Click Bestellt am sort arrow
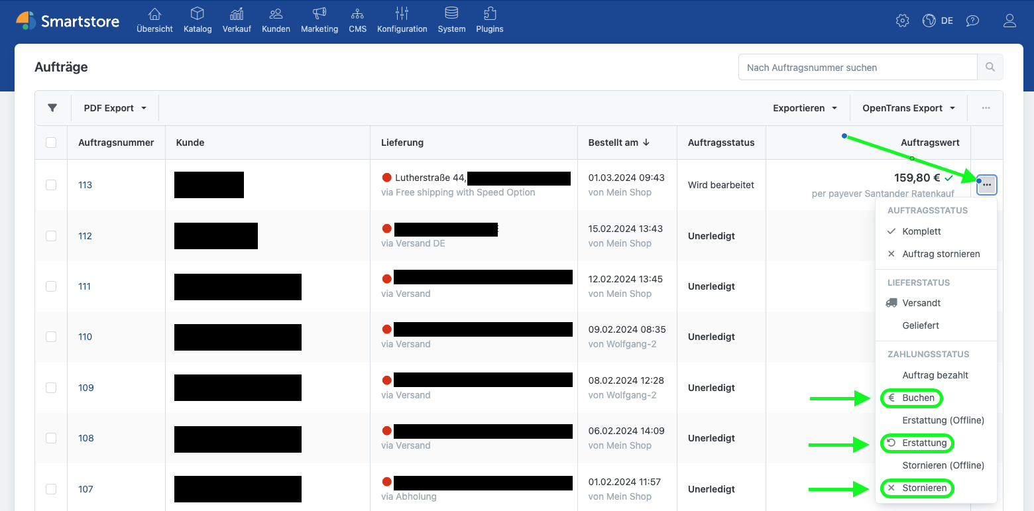This screenshot has width=1034, height=511. [646, 142]
